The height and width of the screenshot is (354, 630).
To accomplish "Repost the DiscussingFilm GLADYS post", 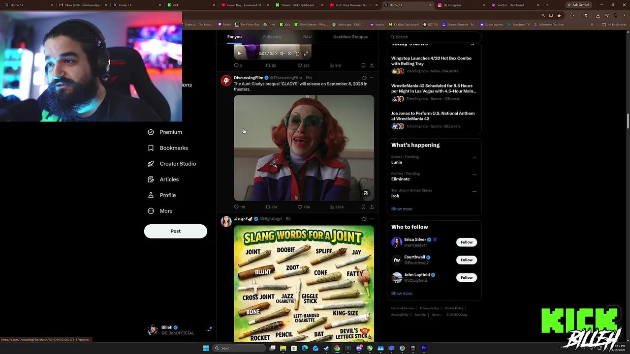I will point(272,207).
